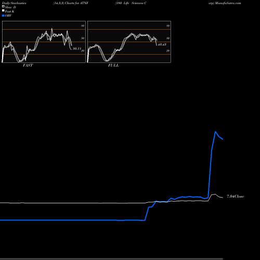260x260 pixels.
Task: Click the blue OBV legend swatch
Action: tap(3, 16)
